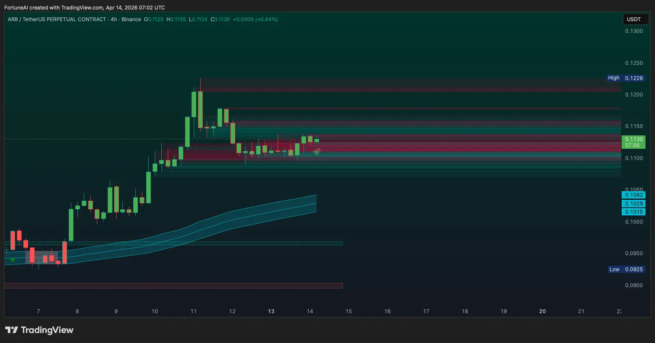Screen dimensions: 655x343
Task: Click date 10 on the time axis
Action: (155, 311)
